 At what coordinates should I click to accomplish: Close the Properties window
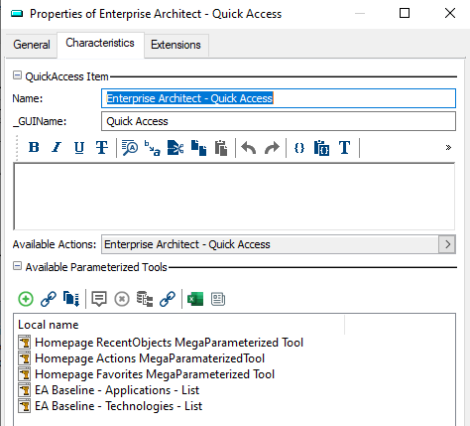tap(450, 13)
